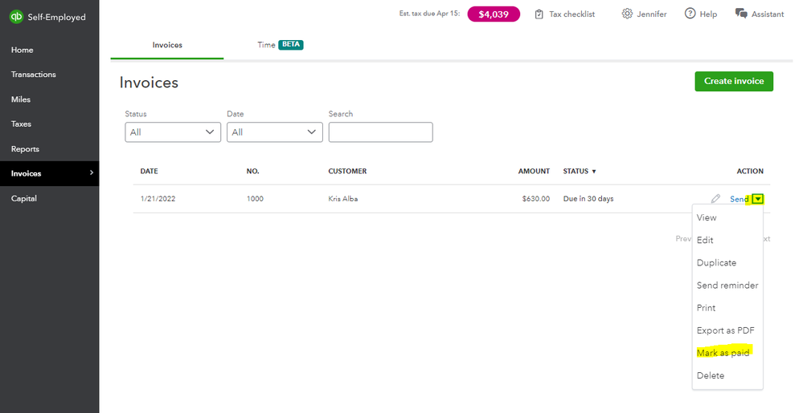Click the Help question mark icon

[690, 14]
